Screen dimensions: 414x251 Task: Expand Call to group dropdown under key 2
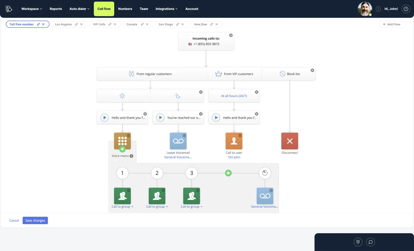[x=157, y=207]
